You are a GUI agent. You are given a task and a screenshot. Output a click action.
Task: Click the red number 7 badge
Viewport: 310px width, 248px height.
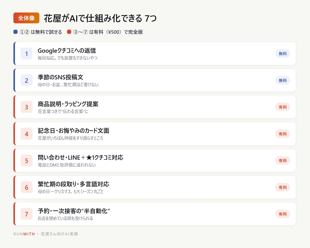[27, 214]
